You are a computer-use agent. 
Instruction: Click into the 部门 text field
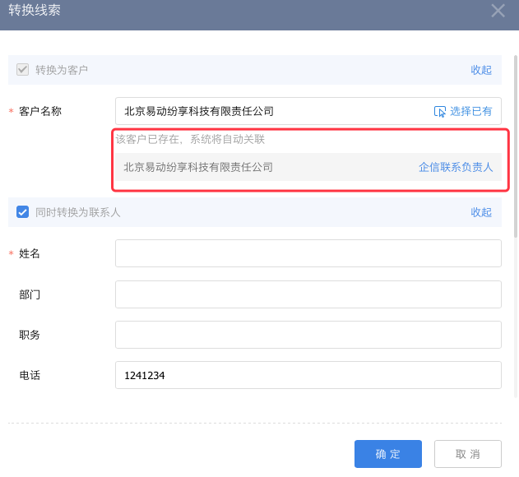308,294
